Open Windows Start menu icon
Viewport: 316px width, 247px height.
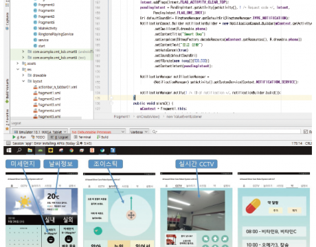(9, 150)
